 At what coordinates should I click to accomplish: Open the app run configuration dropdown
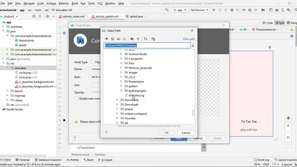coord(180,10)
